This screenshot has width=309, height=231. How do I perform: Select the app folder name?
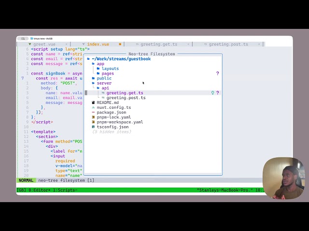tap(100, 64)
